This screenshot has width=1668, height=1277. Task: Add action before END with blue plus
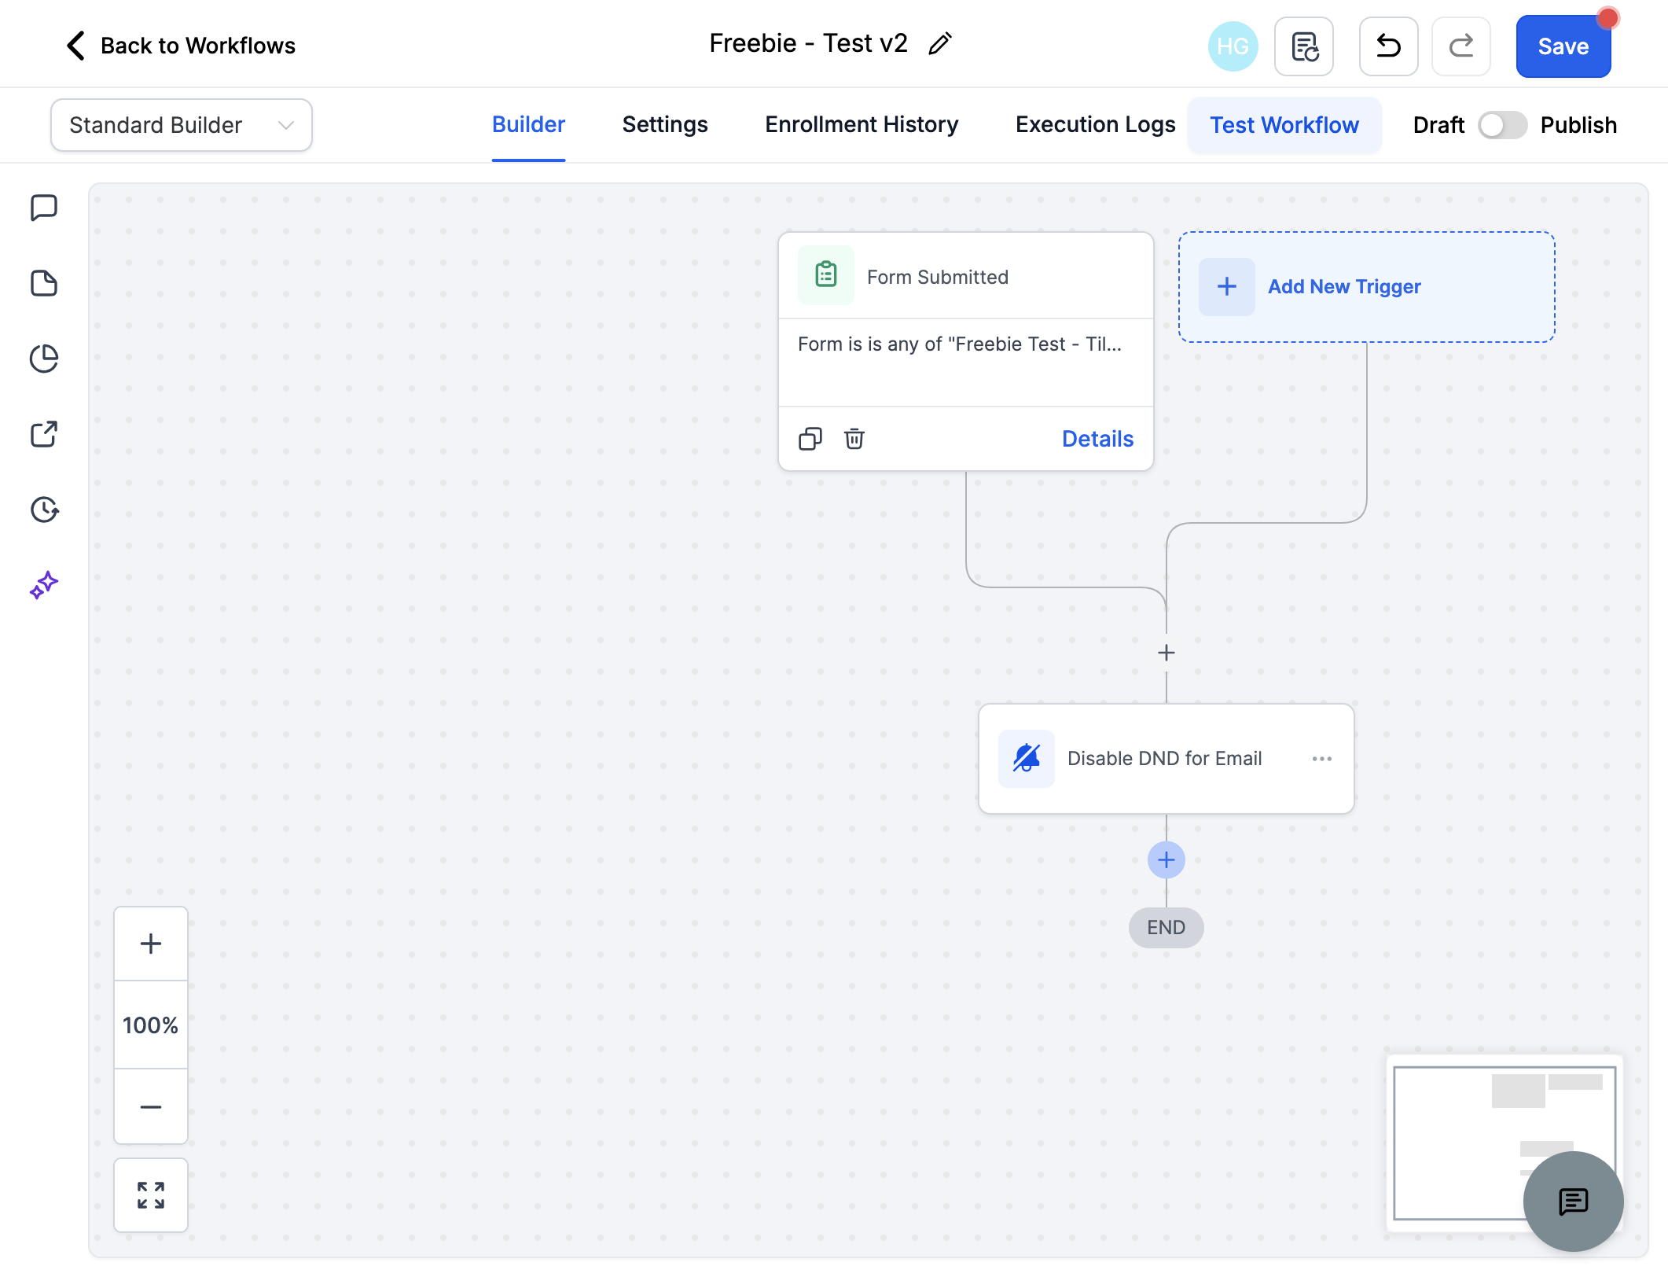(1166, 860)
